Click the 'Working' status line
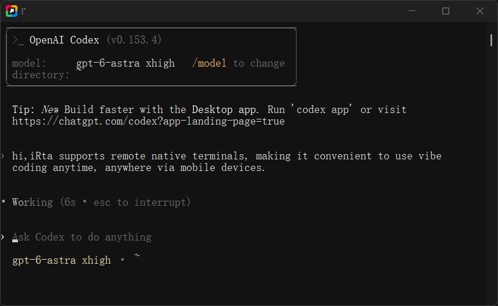This screenshot has width=498, height=306. pyautogui.click(x=33, y=202)
